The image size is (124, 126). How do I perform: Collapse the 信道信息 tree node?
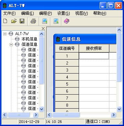point(11,44)
